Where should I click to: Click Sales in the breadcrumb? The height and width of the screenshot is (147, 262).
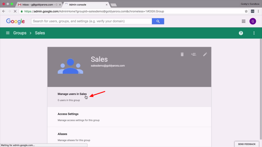[x=40, y=33]
